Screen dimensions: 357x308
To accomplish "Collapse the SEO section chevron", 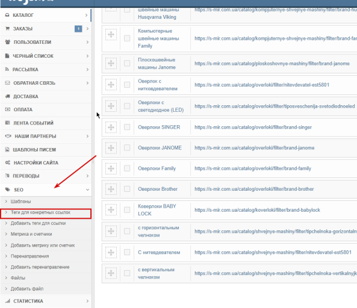I will coord(87,189).
